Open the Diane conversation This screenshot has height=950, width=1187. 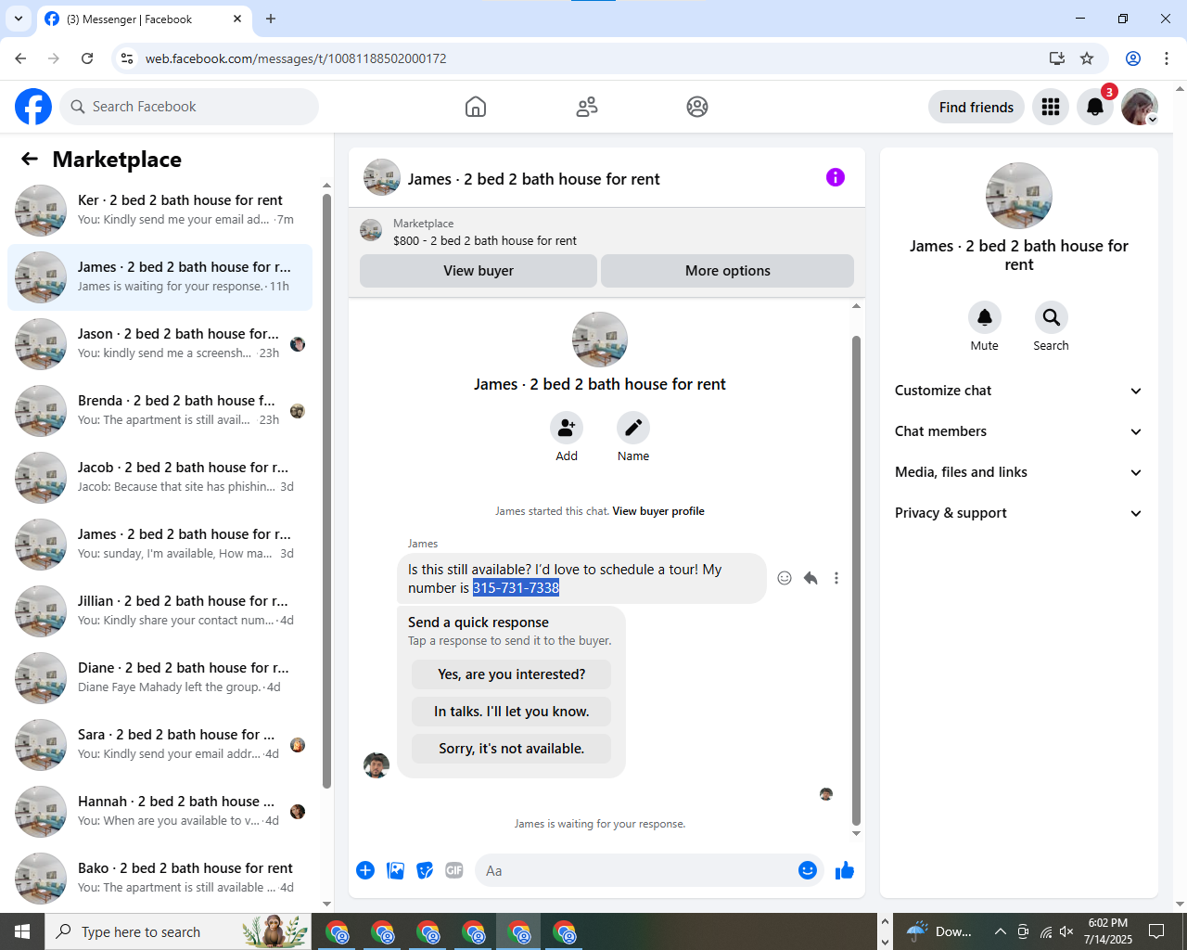(x=160, y=678)
